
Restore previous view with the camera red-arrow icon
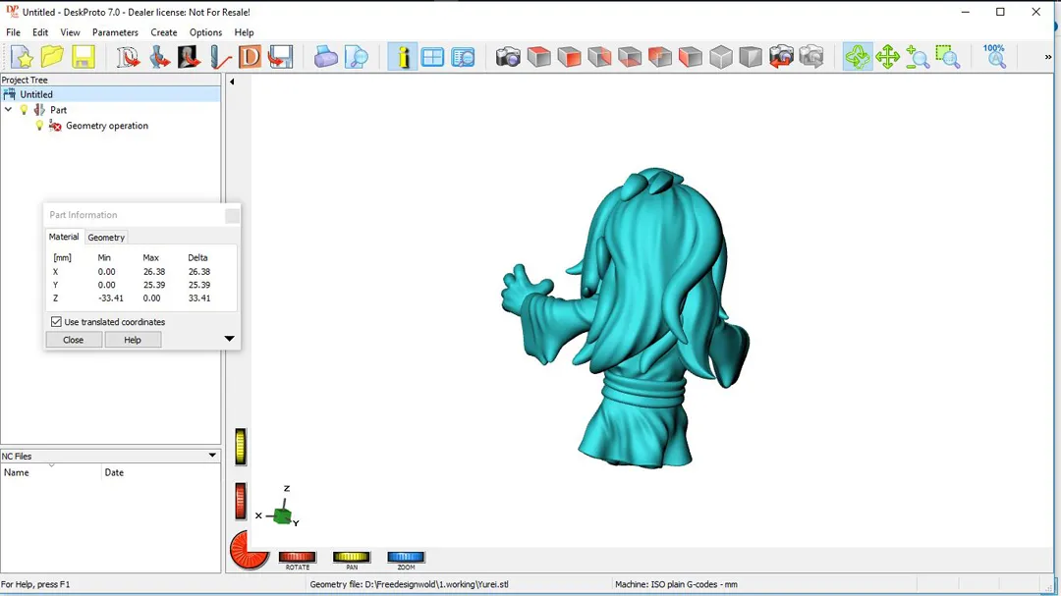point(782,58)
